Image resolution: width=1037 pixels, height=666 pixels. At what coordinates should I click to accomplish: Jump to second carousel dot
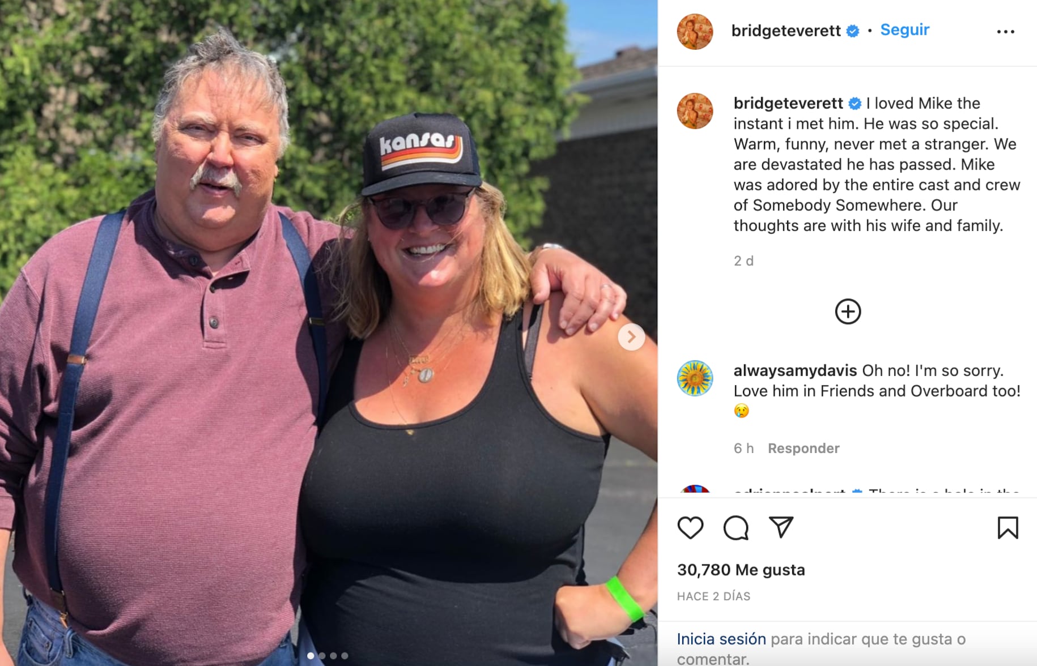(x=322, y=656)
